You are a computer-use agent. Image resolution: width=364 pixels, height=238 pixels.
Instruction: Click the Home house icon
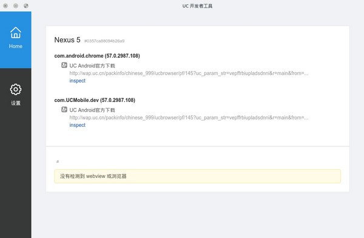tap(16, 33)
